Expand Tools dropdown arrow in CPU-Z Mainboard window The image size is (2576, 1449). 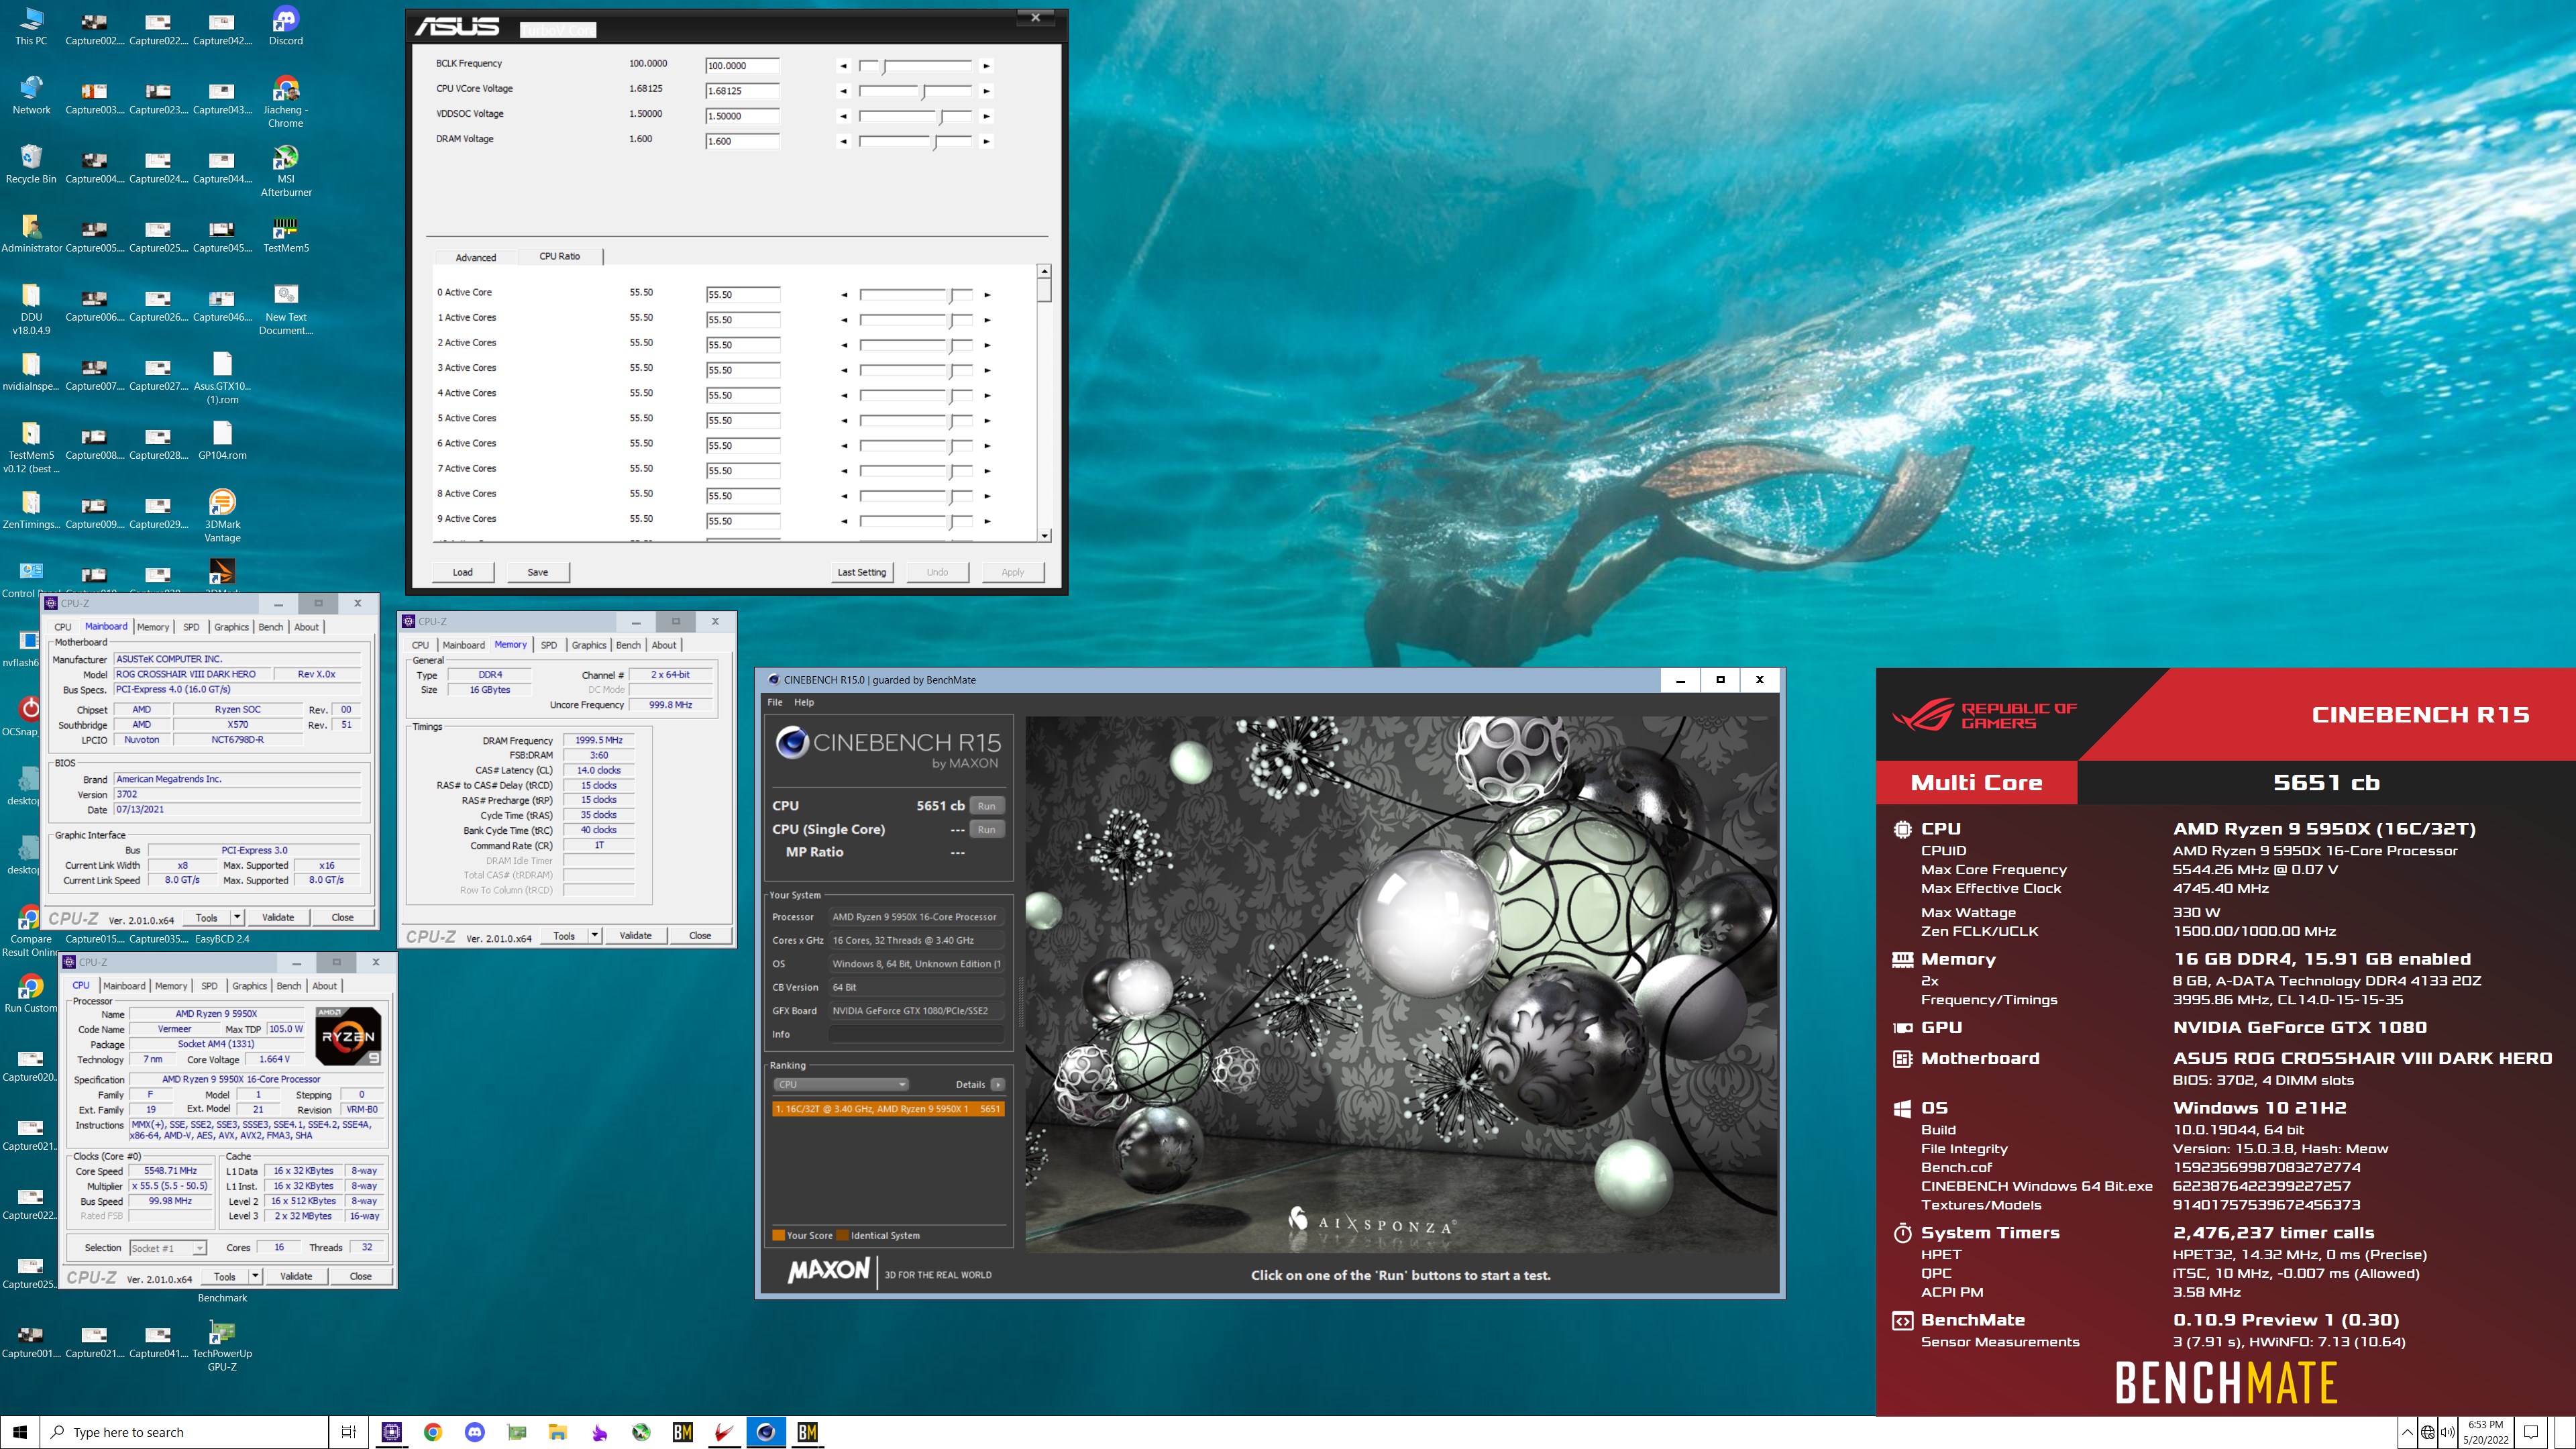tap(237, 917)
